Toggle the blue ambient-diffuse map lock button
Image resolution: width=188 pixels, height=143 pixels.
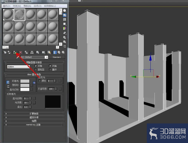click(34, 83)
